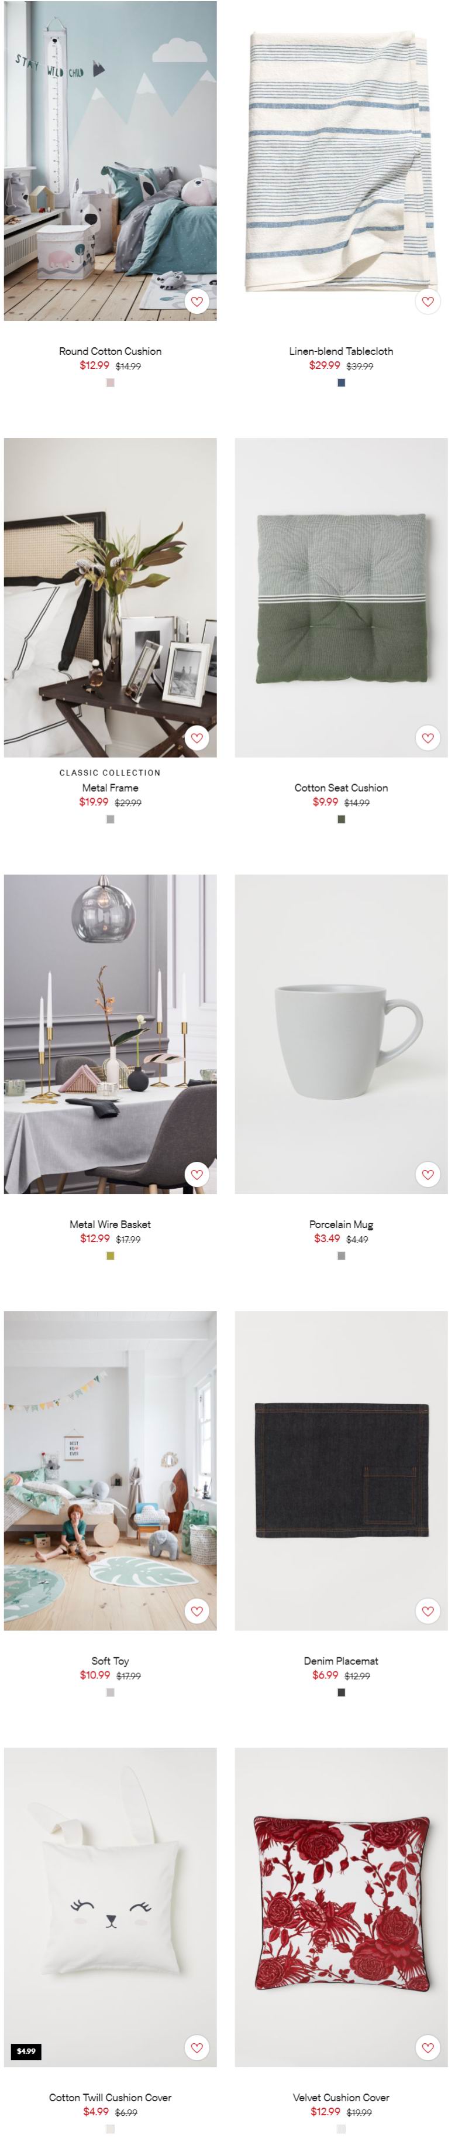Click heart icon on Linen-blend Tablecloth
This screenshot has width=455, height=2141.
428,302
